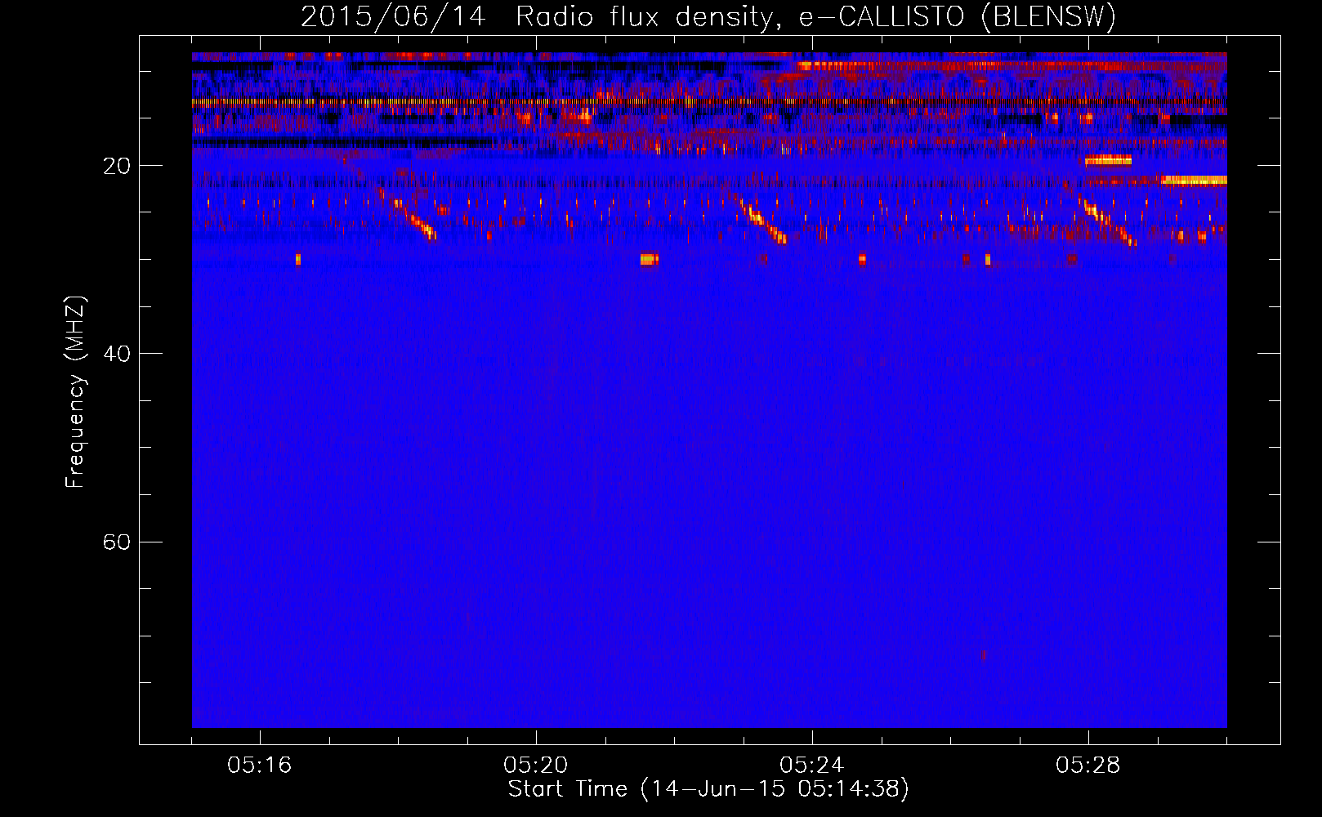Select the 05:28 time tick label
This screenshot has width=1322, height=817.
tap(1088, 766)
